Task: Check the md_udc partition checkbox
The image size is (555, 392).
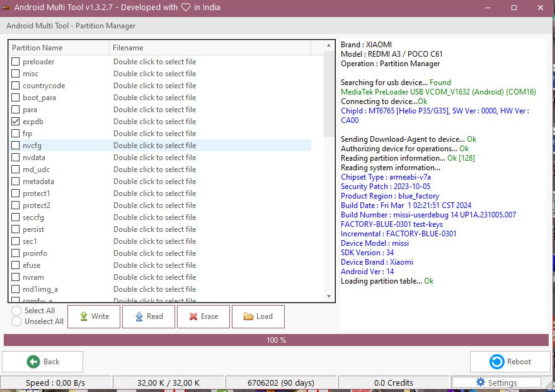Action: point(15,170)
